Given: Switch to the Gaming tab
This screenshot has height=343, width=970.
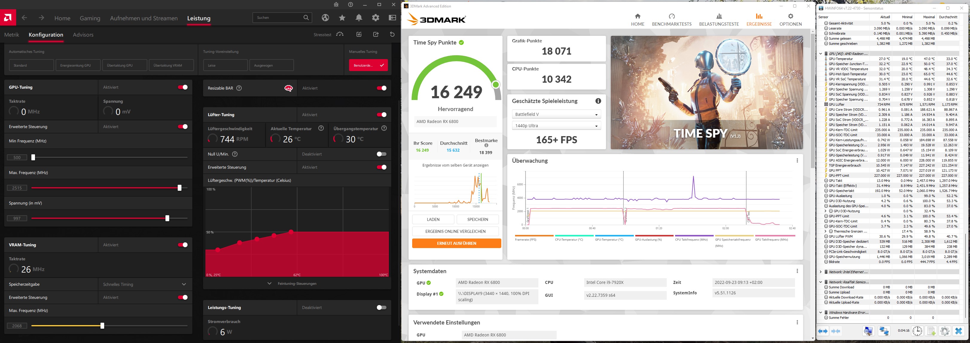Looking at the screenshot, I should (x=90, y=18).
